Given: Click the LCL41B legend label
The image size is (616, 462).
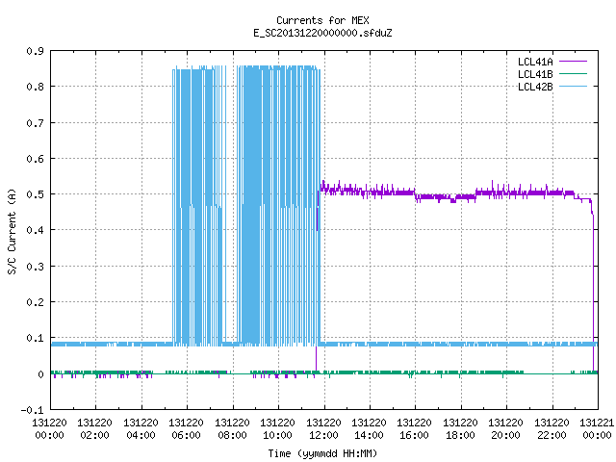Looking at the screenshot, I should coord(535,74).
